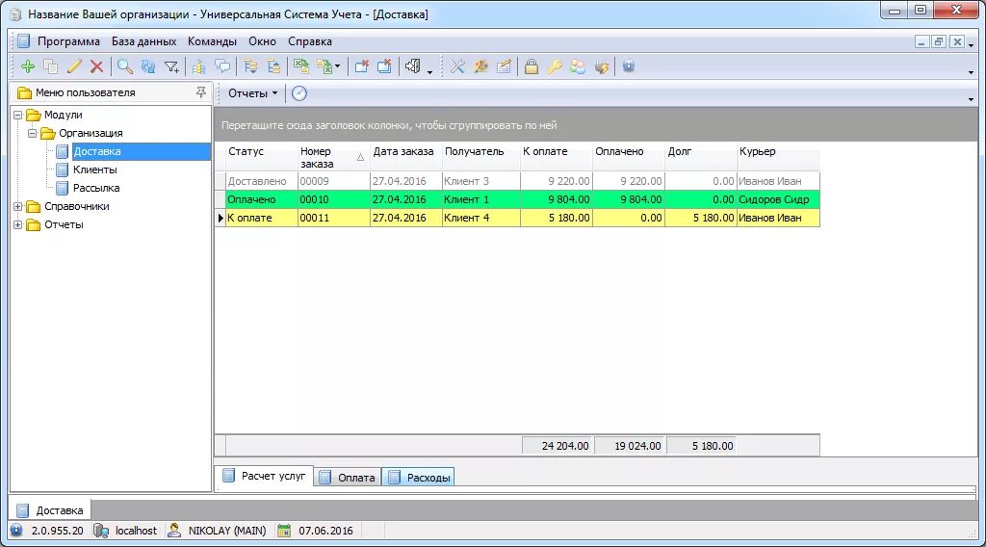986x547 pixels.
Task: Click the exit door toolbar icon
Action: click(413, 66)
